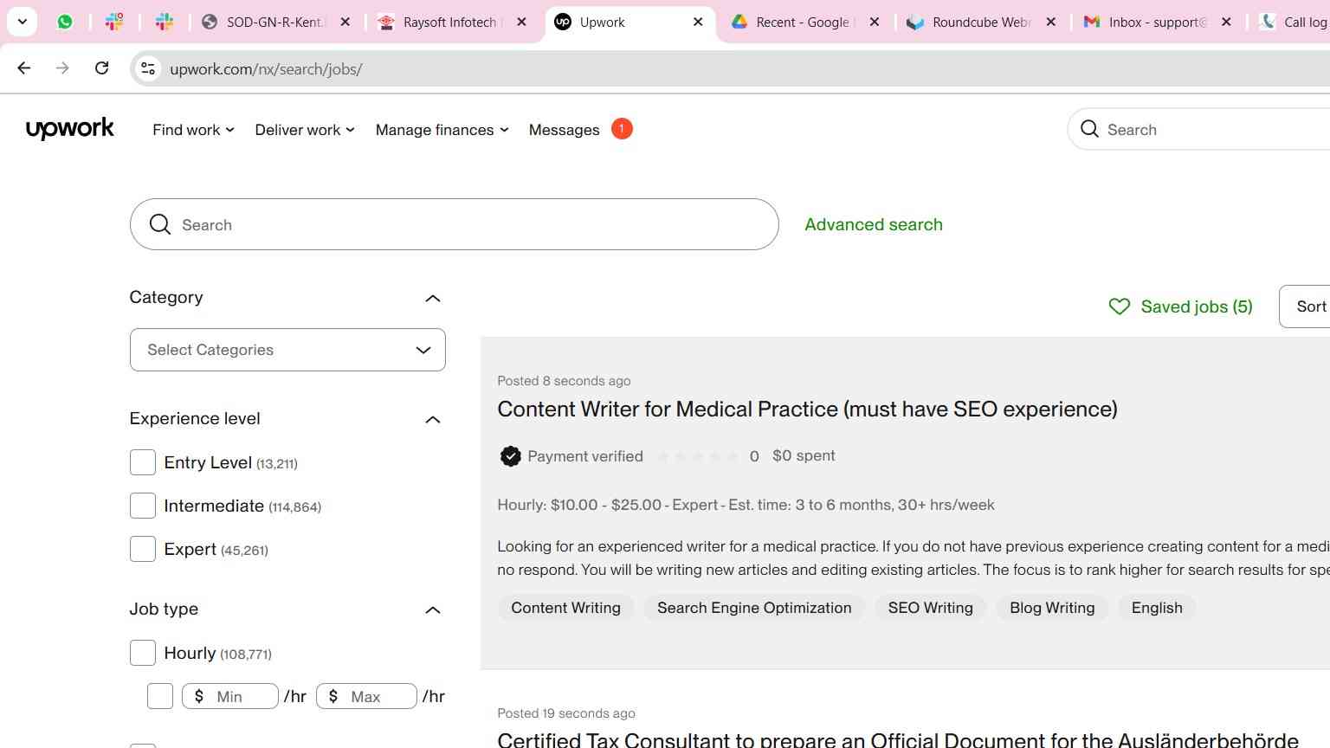Close the SOD-GN-R-Kent tab
This screenshot has width=1330, height=748.
[345, 23]
